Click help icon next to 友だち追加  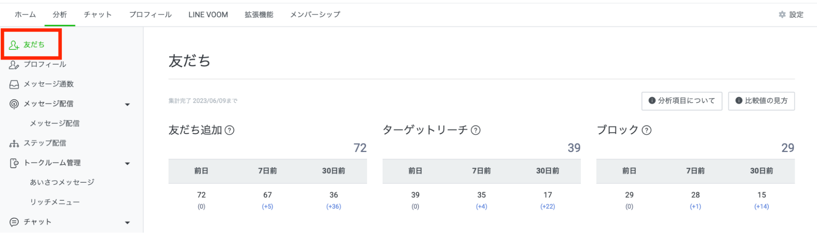[230, 130]
